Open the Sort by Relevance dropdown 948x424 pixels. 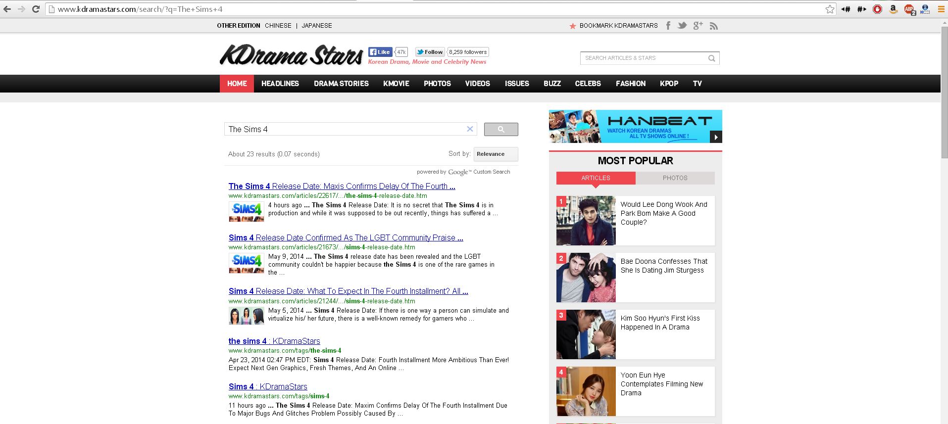pyautogui.click(x=496, y=154)
